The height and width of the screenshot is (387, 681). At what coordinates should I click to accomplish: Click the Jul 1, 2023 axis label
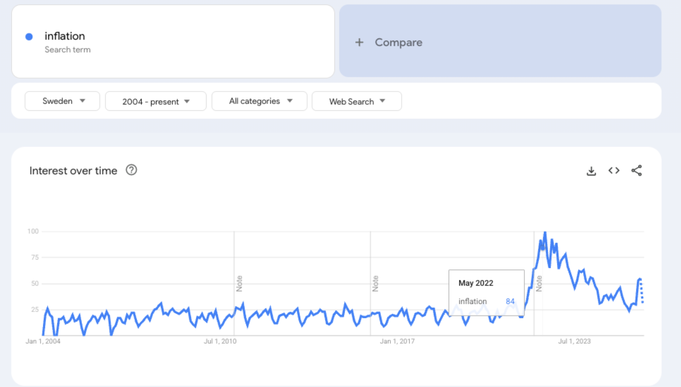[x=574, y=341]
